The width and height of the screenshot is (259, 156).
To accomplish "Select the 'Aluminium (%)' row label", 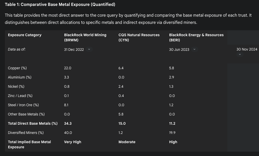I will [x=20, y=77].
